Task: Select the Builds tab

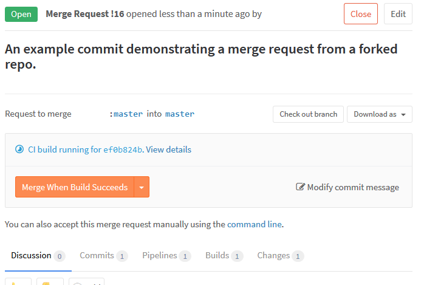Action: coord(224,255)
